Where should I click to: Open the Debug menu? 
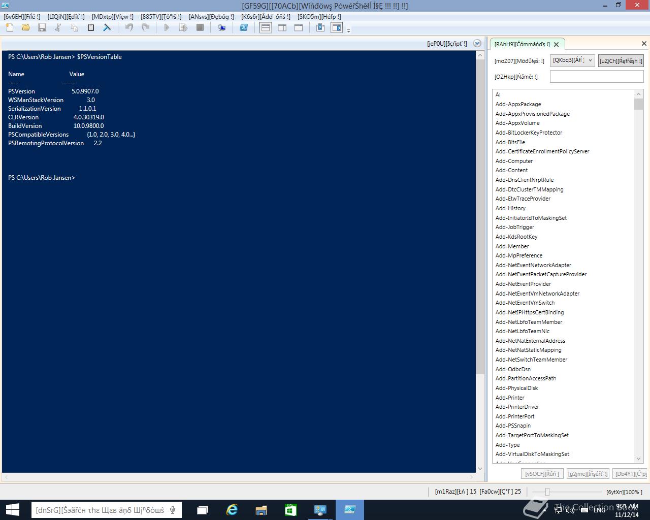(x=211, y=17)
